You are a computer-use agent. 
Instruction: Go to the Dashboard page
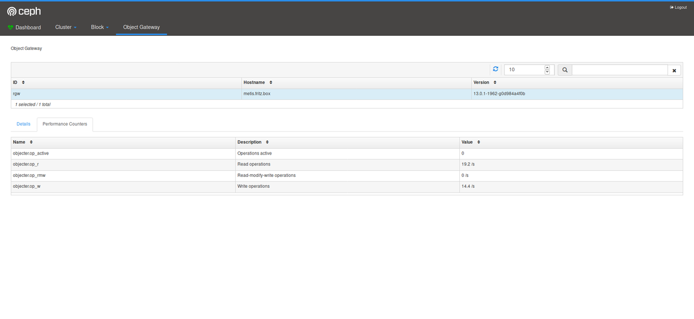pos(24,27)
